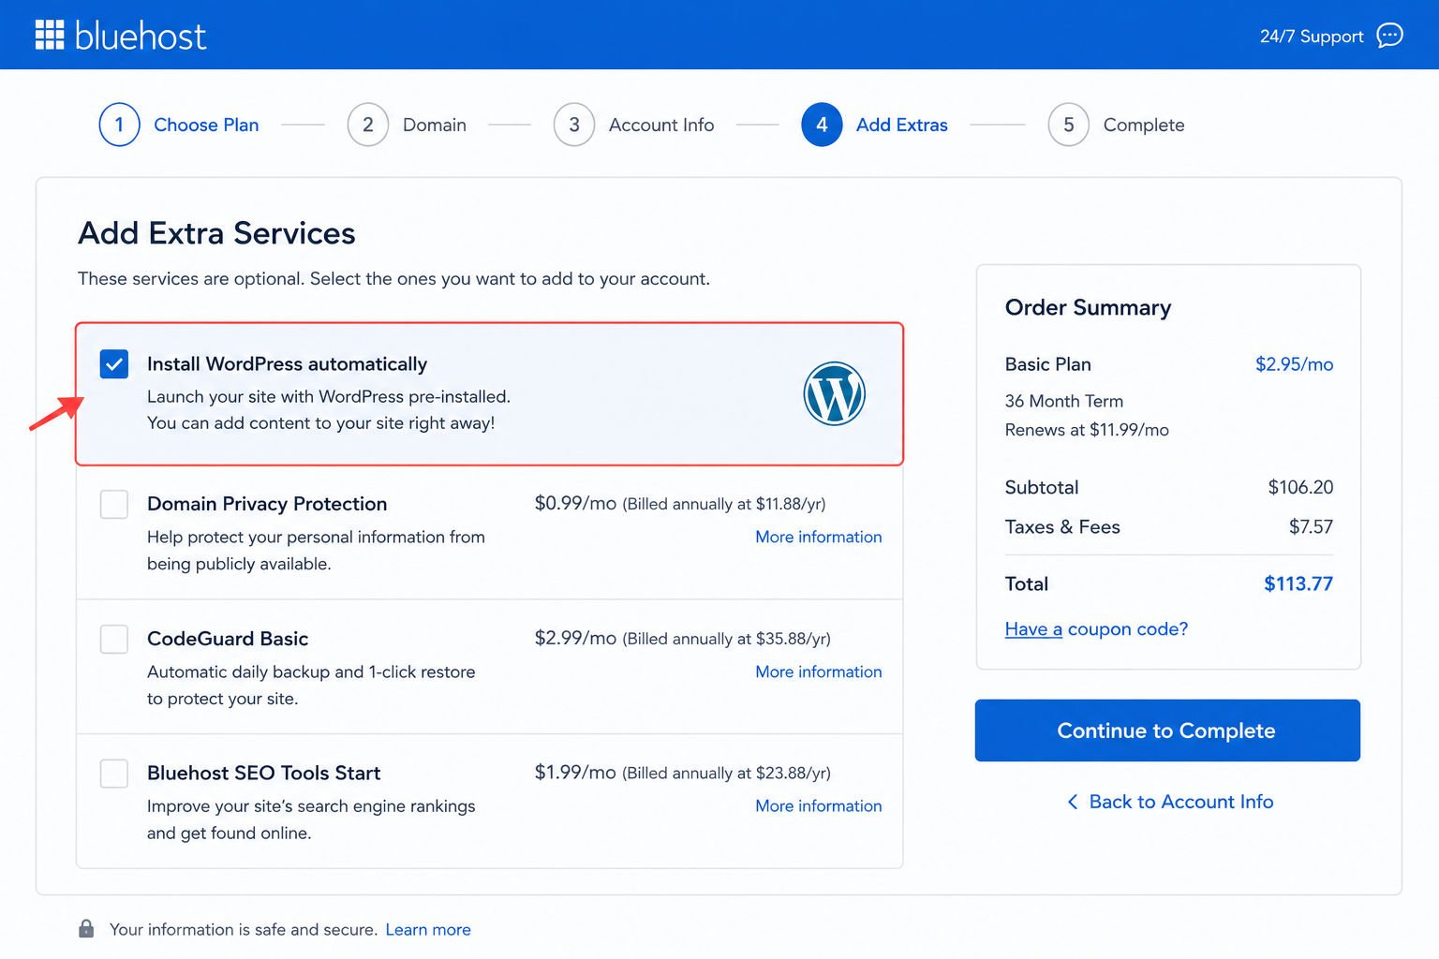Click Automatic daily backup description text
This screenshot has width=1439, height=959.
tap(311, 685)
